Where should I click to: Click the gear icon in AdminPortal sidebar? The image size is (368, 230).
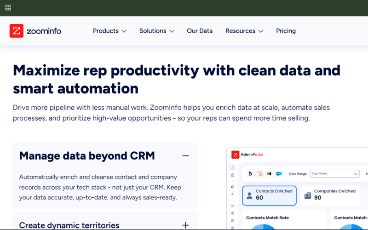pos(232,221)
